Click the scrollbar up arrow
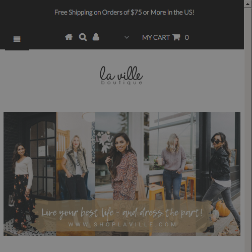The height and width of the screenshot is (252, 252). tap(247, 4)
